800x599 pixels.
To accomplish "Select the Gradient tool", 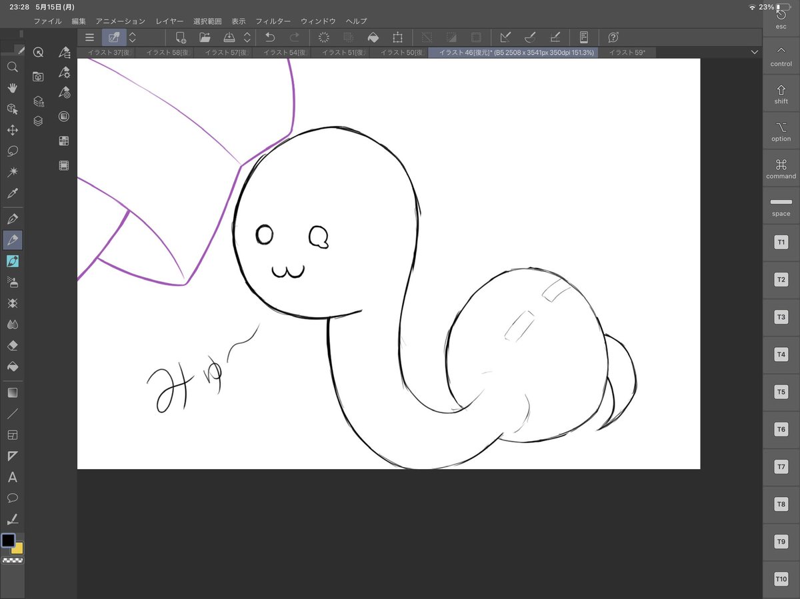I will point(12,392).
